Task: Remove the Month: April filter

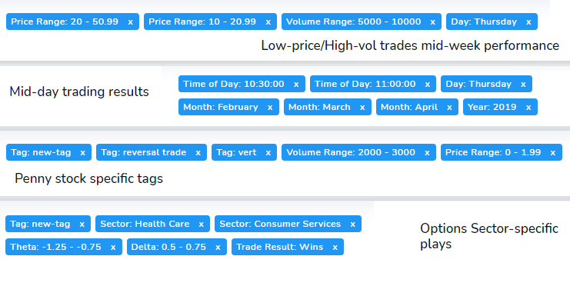Action: click(449, 108)
